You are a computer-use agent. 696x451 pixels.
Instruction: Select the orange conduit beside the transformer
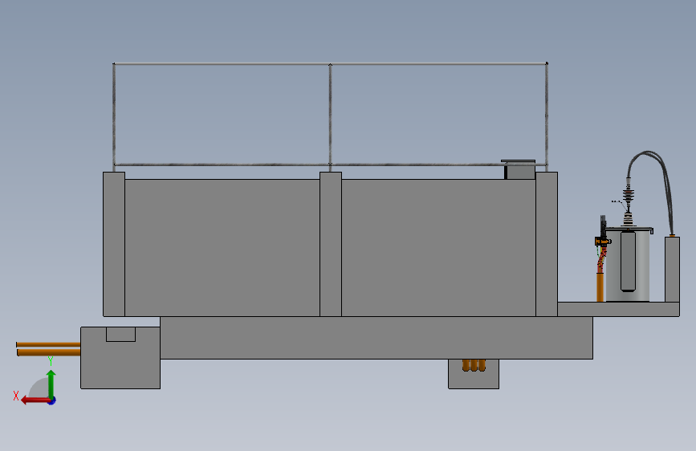pos(600,286)
